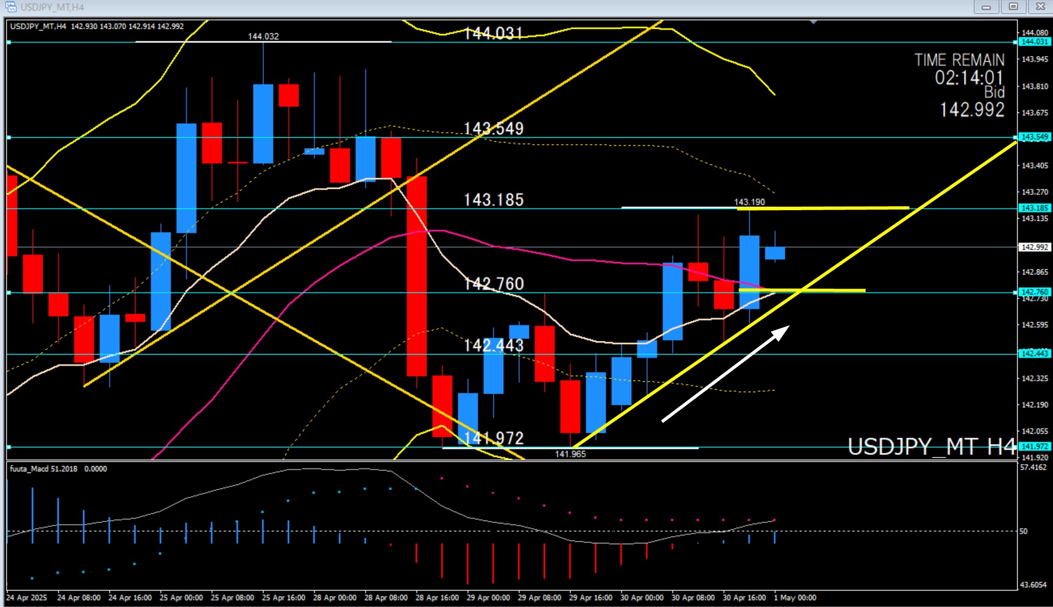The image size is (1053, 607).
Task: Select the latest small blue candle
Action: [x=775, y=253]
